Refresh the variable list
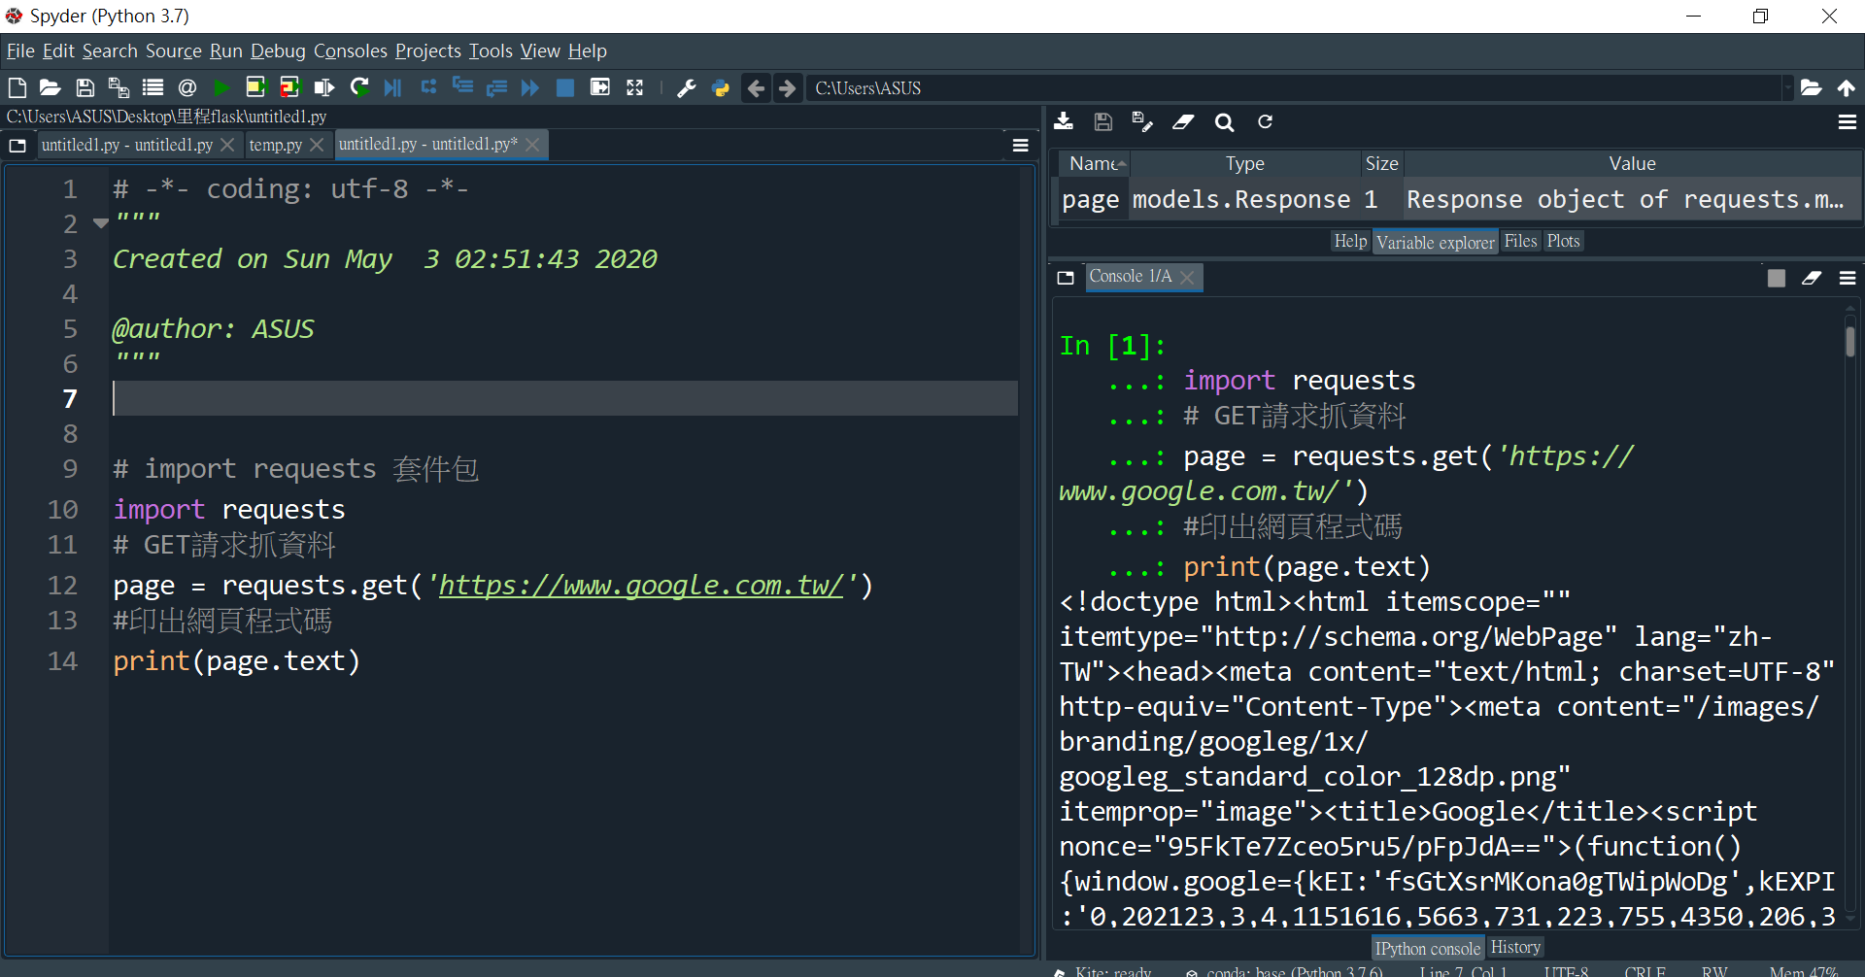This screenshot has width=1865, height=977. tap(1265, 121)
